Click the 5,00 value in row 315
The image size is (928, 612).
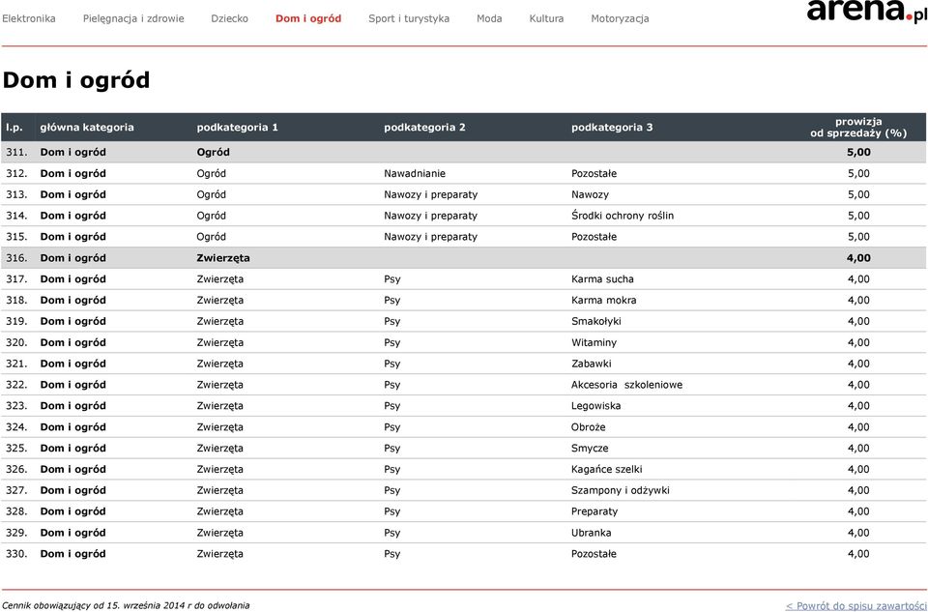tap(858, 237)
